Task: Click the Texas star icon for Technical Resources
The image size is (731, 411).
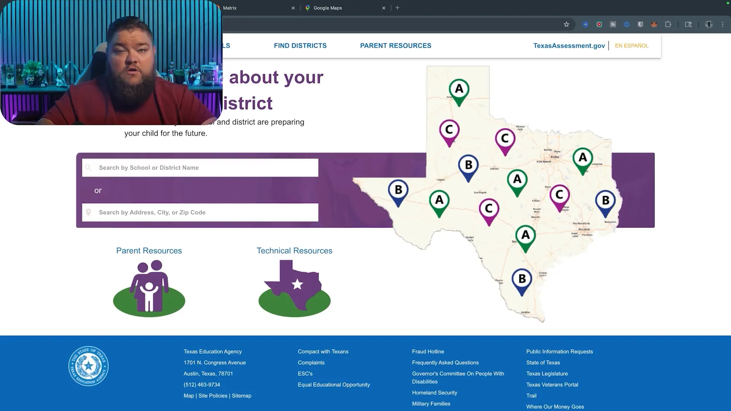Action: tap(294, 288)
